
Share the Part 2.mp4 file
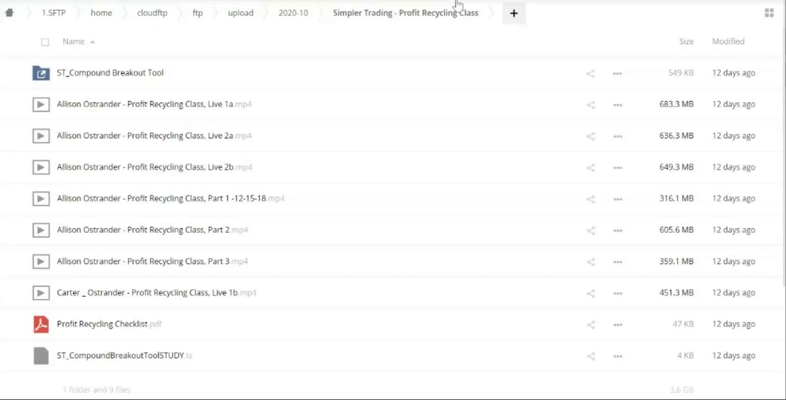pos(590,231)
